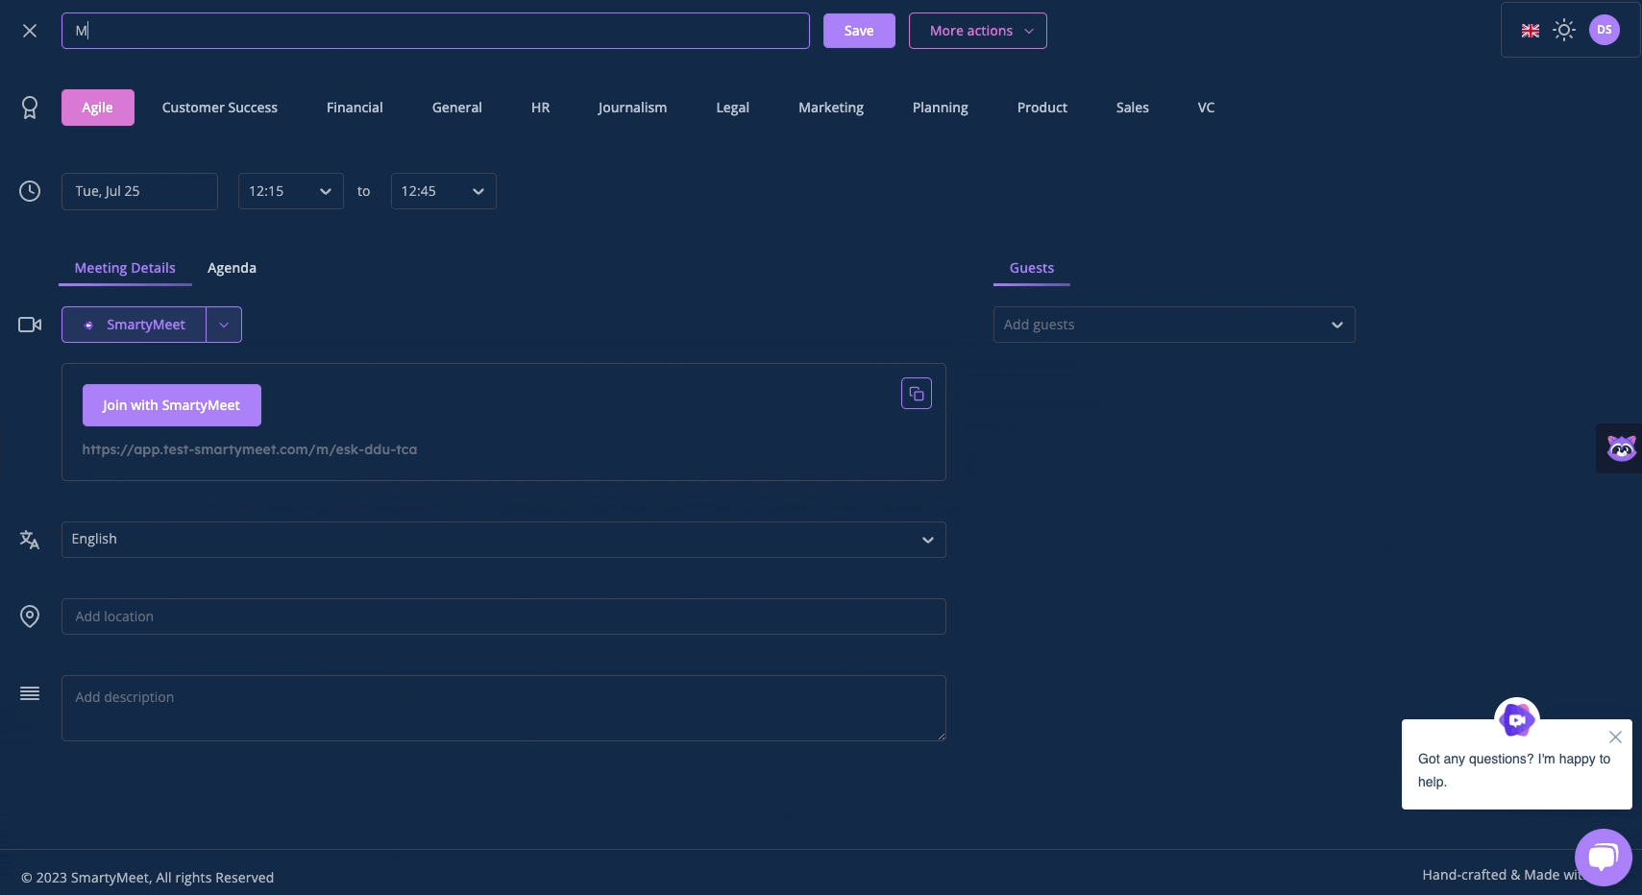Select the General category
The height and width of the screenshot is (895, 1642).
(x=457, y=108)
